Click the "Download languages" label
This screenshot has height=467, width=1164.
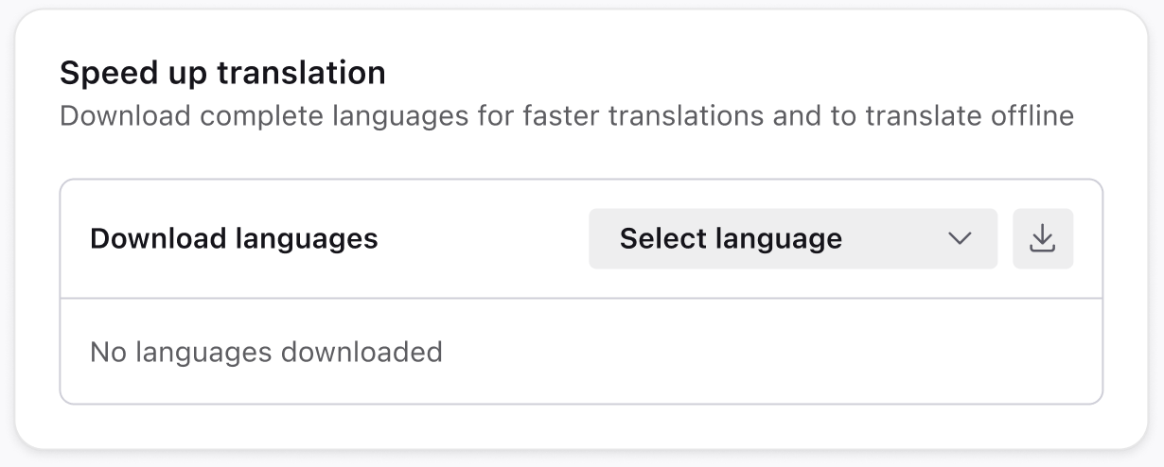pyautogui.click(x=234, y=238)
